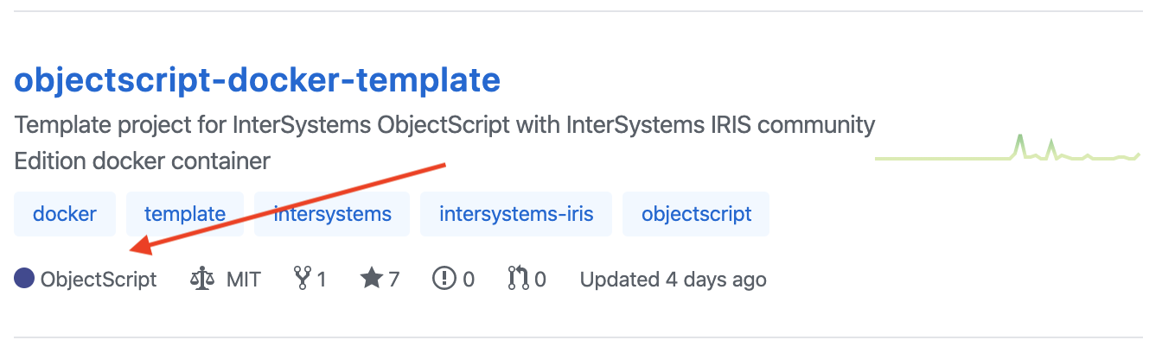
Task: Click the ObjectScript language label
Action: (99, 280)
